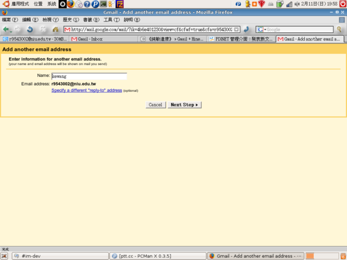The height and width of the screenshot is (260, 347).
Task: Click the Next Step button
Action: (x=184, y=105)
